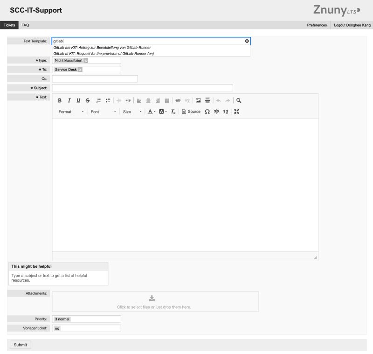Screen dimensions: 373x354
Task: Decrease indent of the text
Action: (x=119, y=100)
